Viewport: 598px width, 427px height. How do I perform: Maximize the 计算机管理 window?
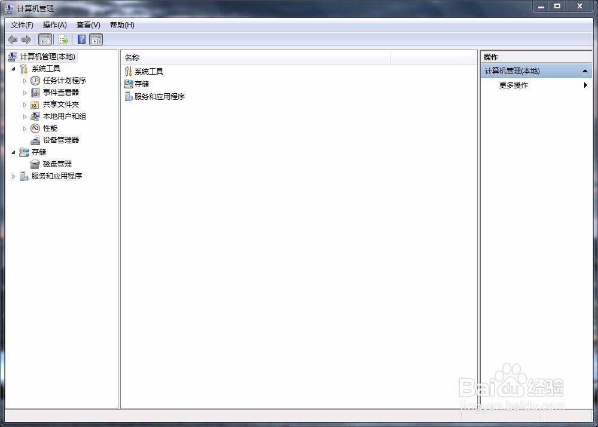click(x=557, y=6)
